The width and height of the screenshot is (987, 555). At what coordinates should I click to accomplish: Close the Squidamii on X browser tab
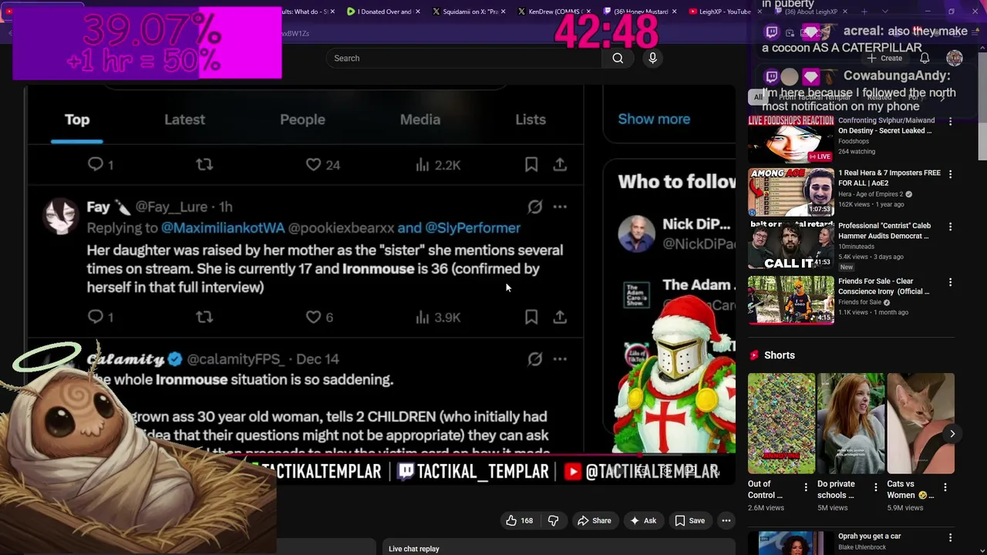click(x=504, y=12)
